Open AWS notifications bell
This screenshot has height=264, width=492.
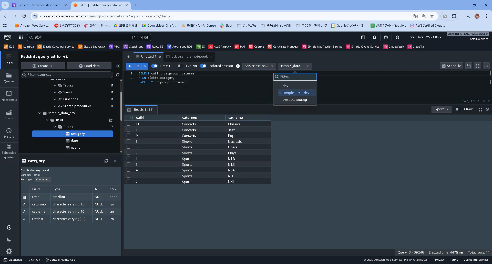click(x=374, y=37)
